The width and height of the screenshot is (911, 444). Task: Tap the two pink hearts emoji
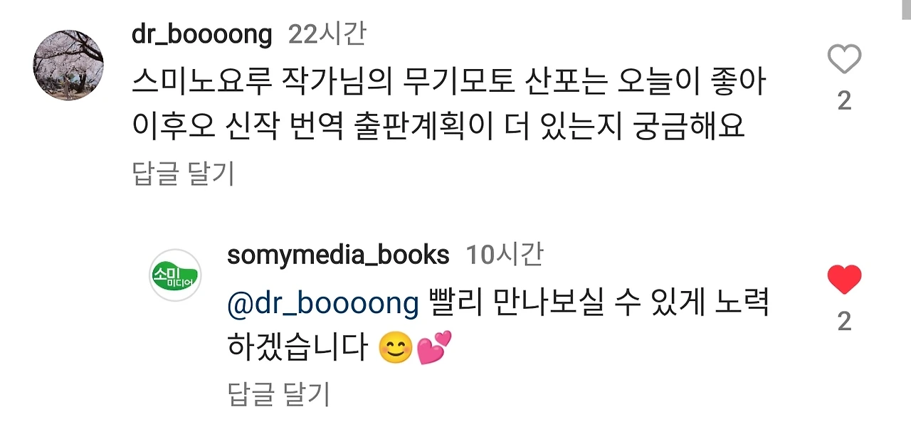pos(434,348)
